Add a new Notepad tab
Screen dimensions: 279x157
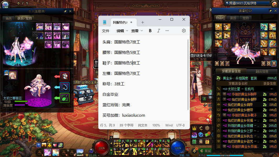tap(143, 22)
